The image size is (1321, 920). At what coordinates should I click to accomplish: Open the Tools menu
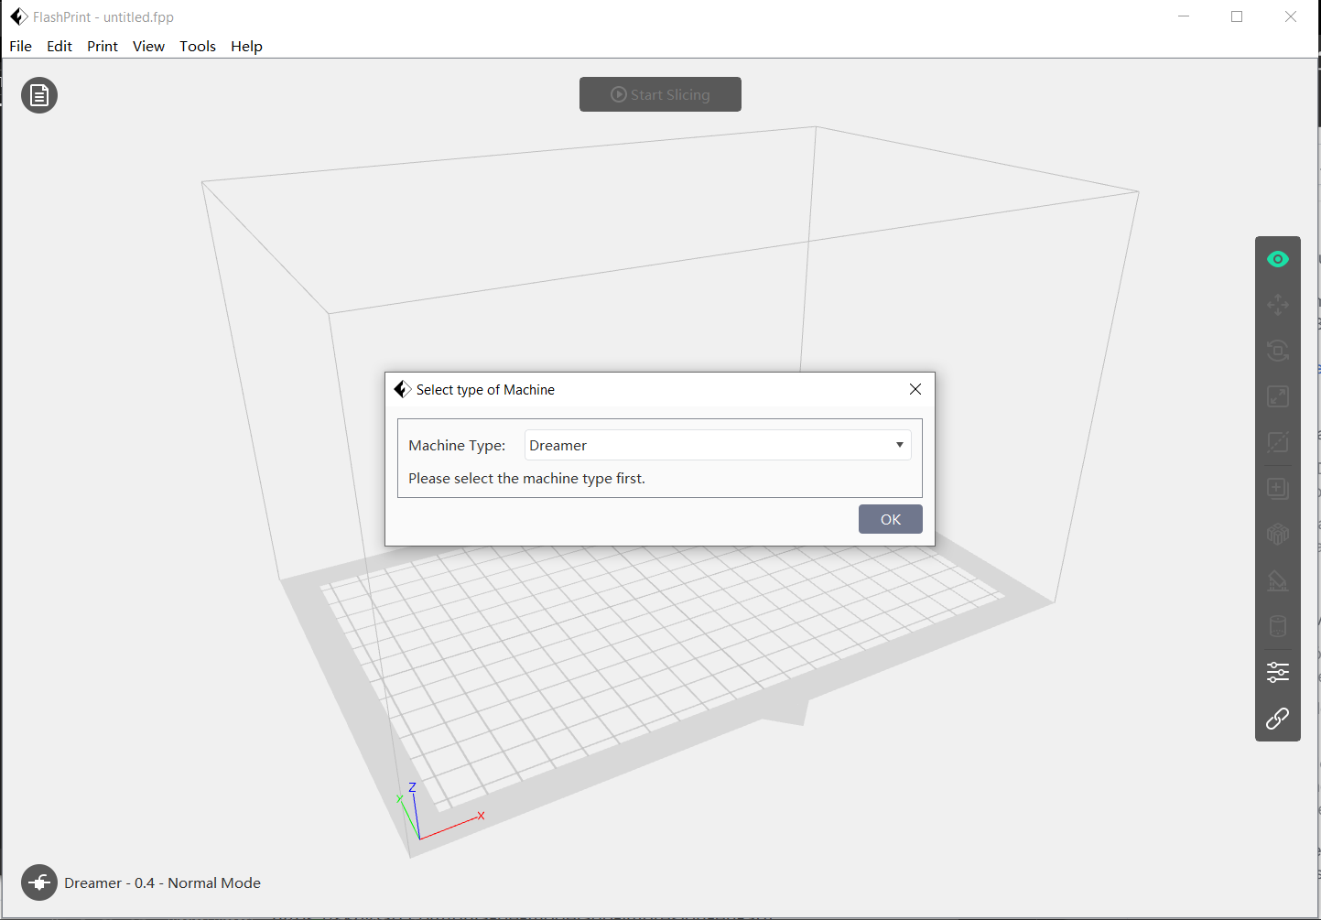coord(197,46)
